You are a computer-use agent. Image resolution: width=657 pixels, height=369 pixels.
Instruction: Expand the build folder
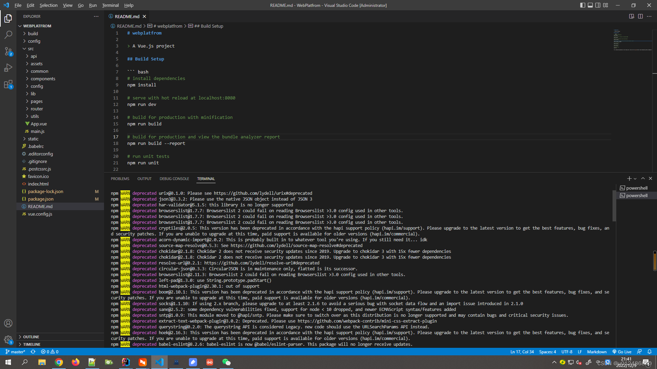(33, 33)
